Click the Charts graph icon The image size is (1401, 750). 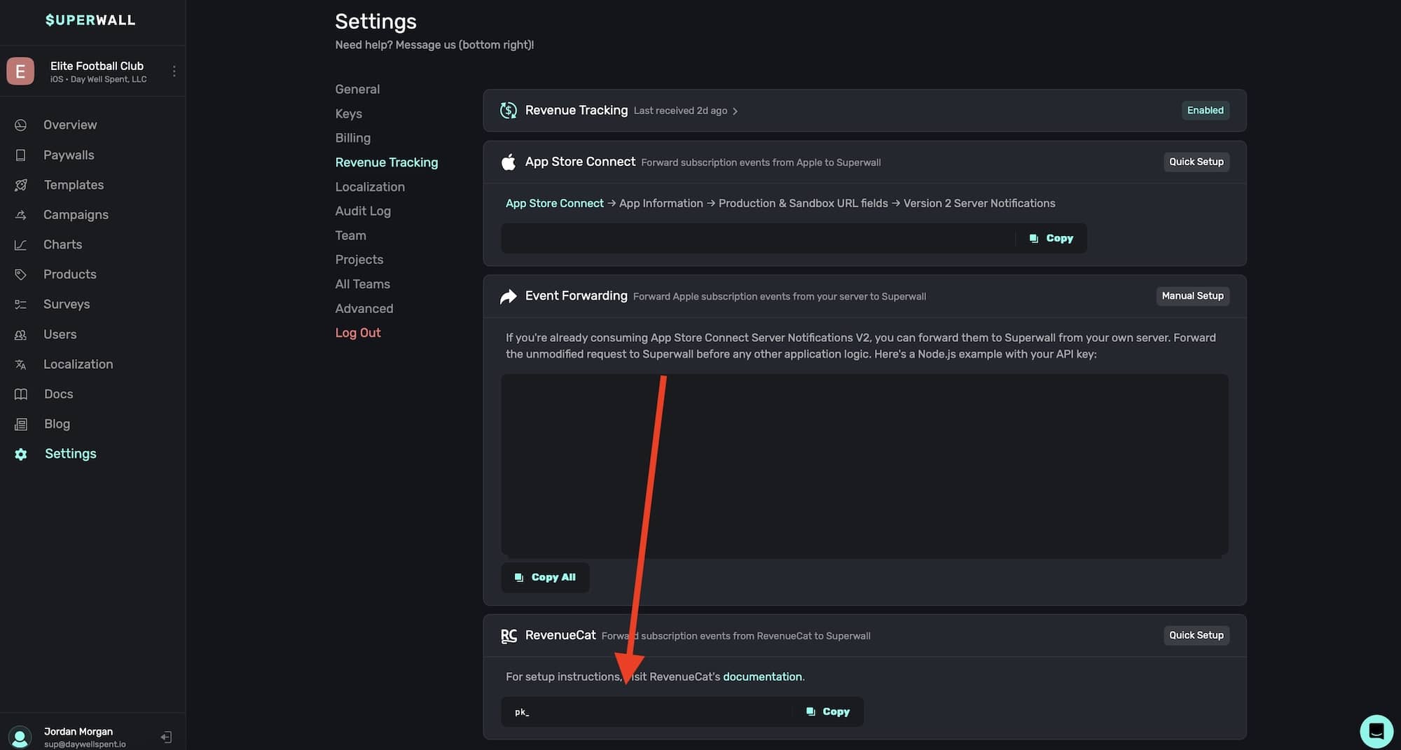click(x=21, y=245)
